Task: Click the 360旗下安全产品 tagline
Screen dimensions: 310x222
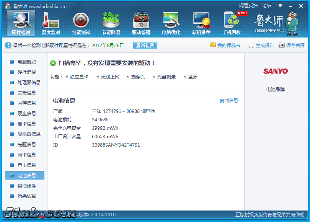Action: pyautogui.click(x=269, y=31)
